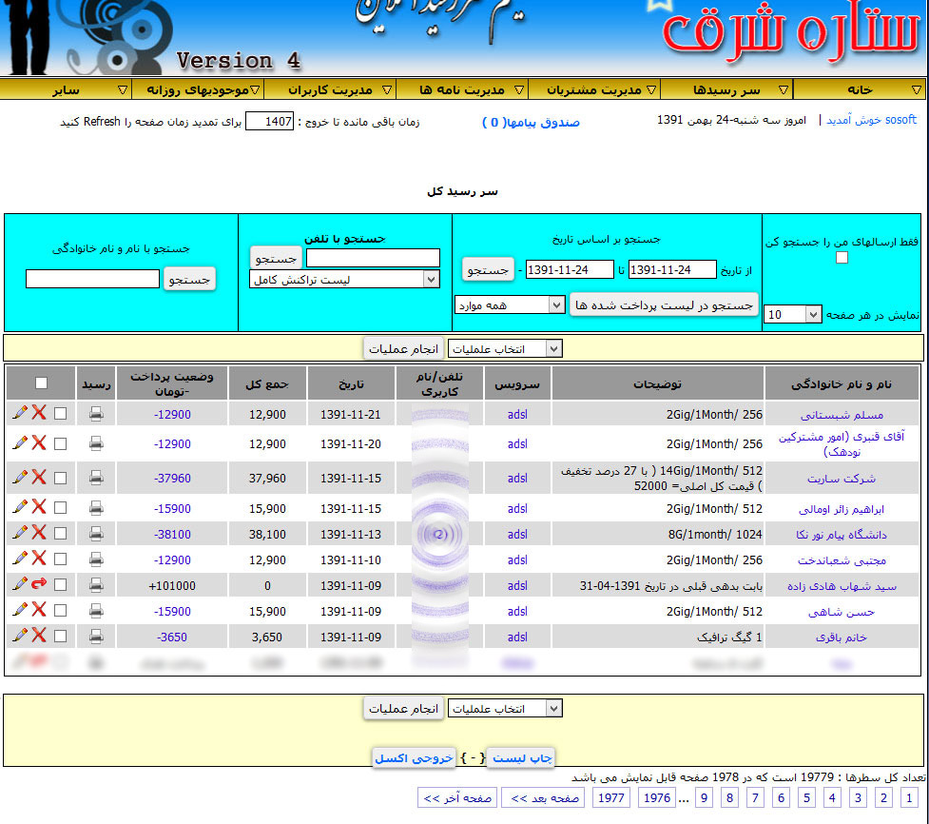Open the لیست تراکنش کامل dropdown
Image resolution: width=929 pixels, height=824 pixels.
[x=344, y=279]
